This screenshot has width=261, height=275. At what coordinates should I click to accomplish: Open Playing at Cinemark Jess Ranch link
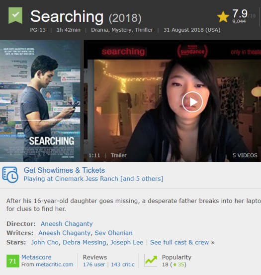[93, 179]
